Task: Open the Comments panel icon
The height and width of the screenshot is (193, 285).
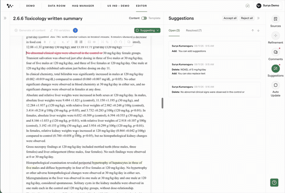Action: [x=275, y=52]
